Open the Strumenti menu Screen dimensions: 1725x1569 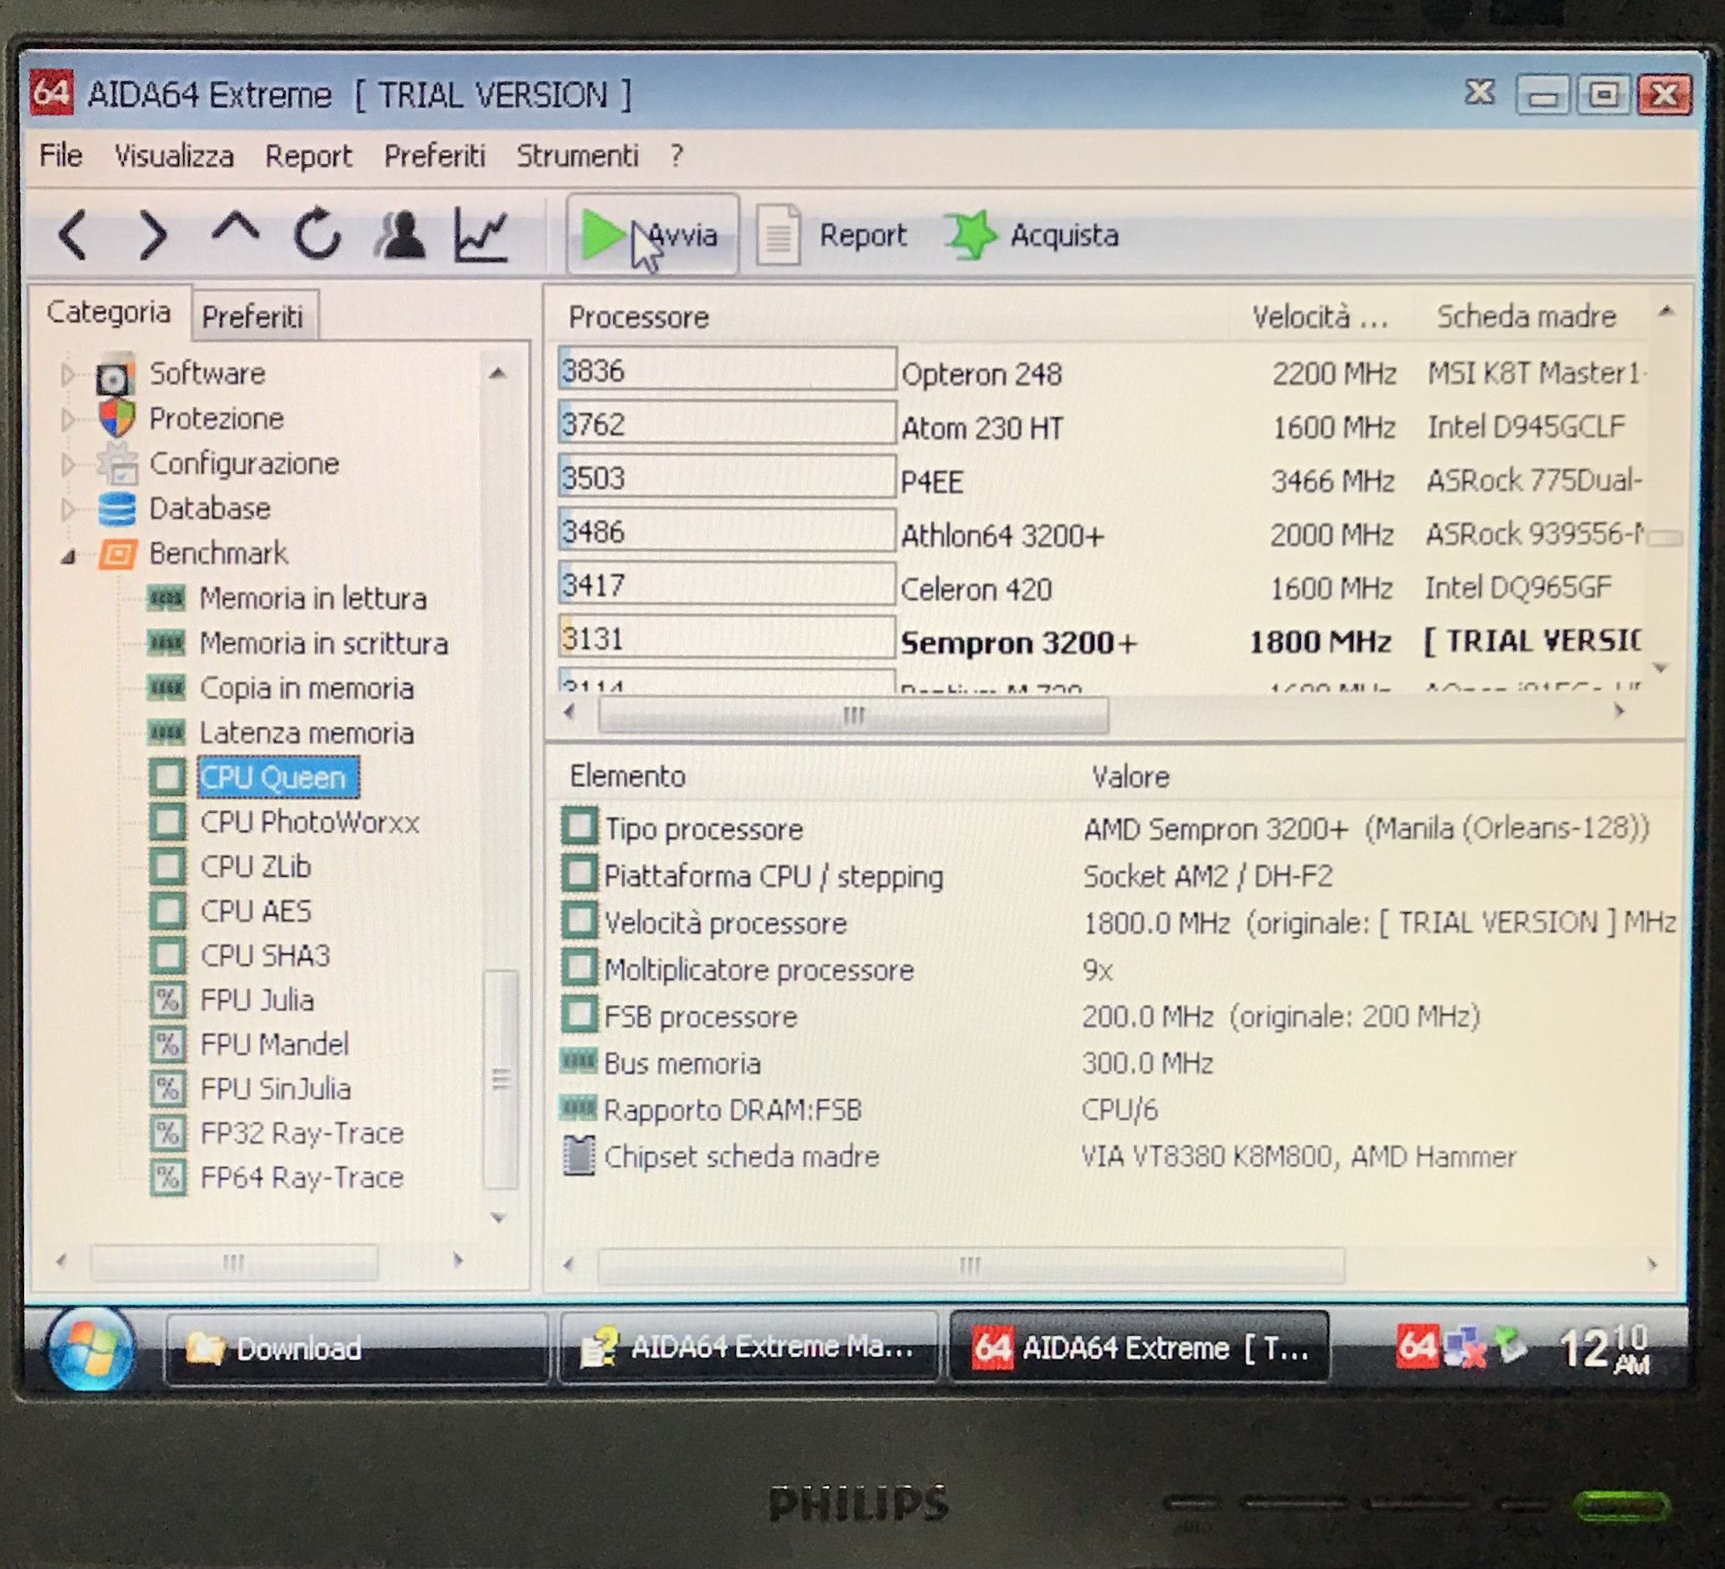click(x=577, y=156)
